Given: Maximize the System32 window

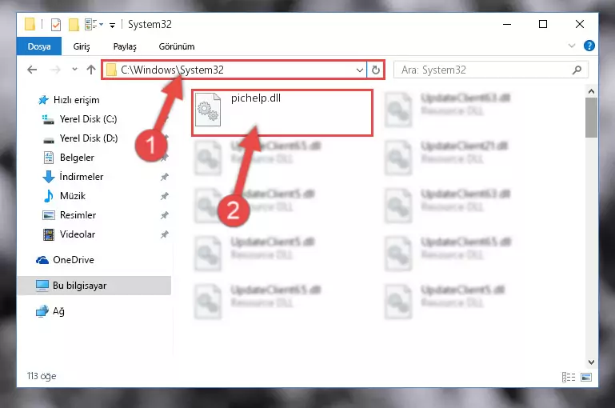Looking at the screenshot, I should click(x=543, y=24).
